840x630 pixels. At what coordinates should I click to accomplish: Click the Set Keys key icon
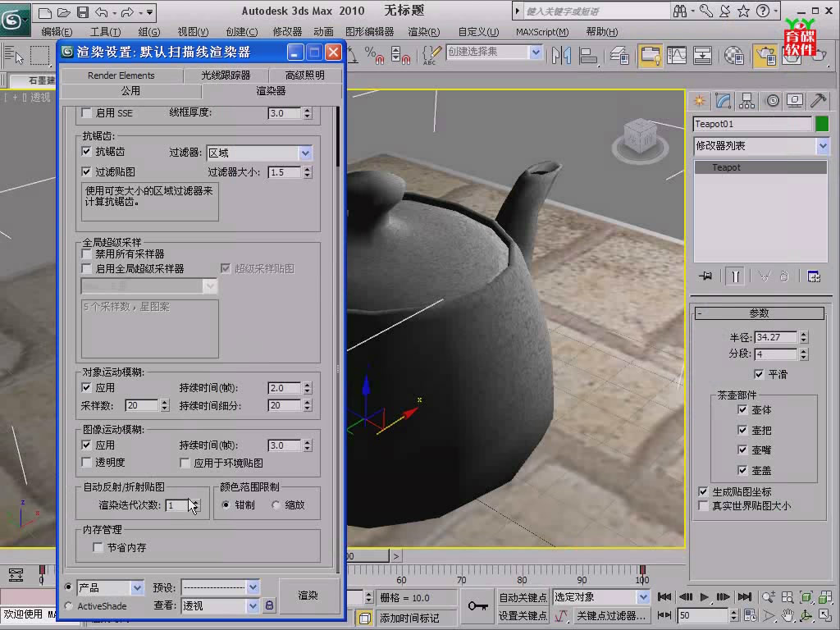pyautogui.click(x=477, y=606)
